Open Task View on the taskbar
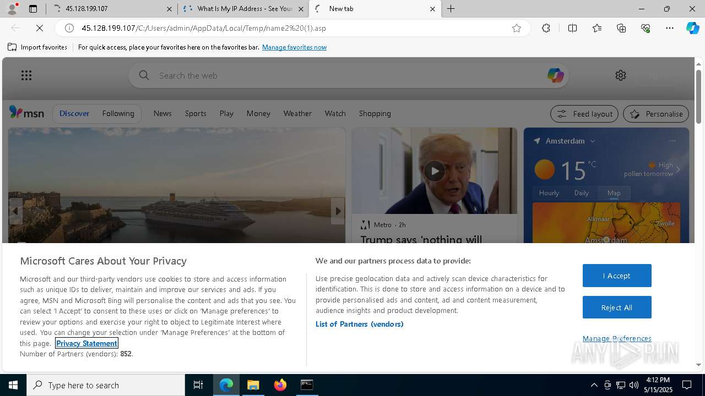 (198, 385)
